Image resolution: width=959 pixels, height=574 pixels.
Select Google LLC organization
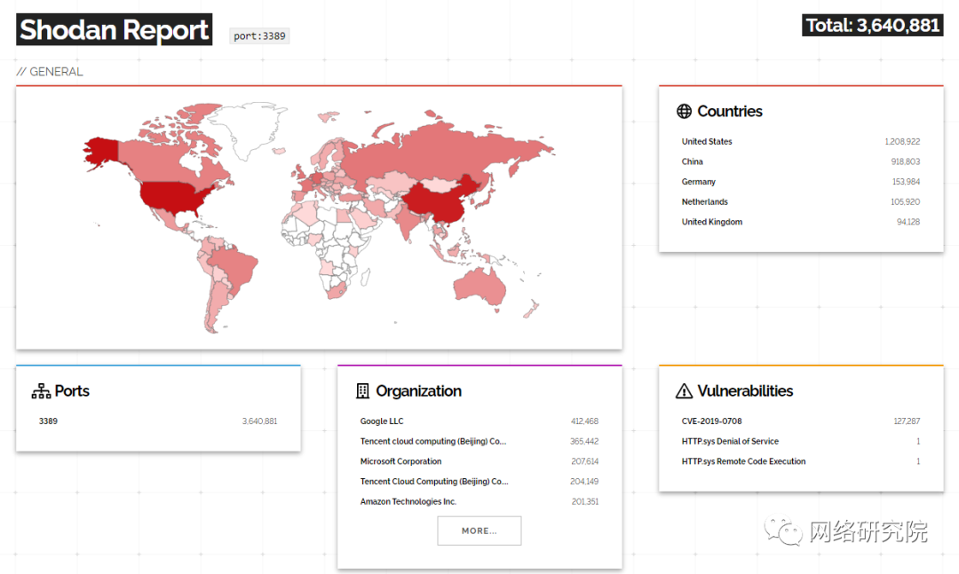coord(381,421)
